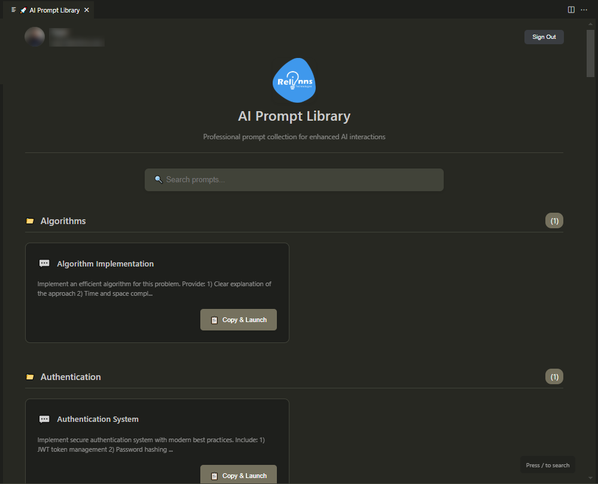Click the Algorithm Implementation chat icon
This screenshot has width=598, height=484.
pyautogui.click(x=44, y=264)
